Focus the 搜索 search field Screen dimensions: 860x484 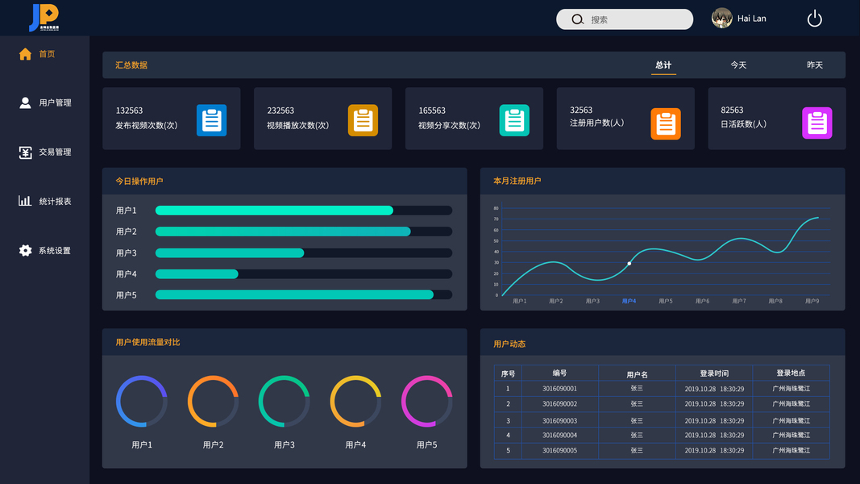click(x=625, y=19)
